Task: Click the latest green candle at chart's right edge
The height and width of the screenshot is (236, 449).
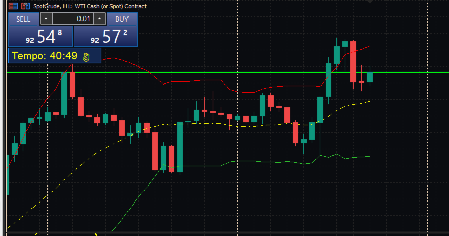Action: click(x=370, y=77)
